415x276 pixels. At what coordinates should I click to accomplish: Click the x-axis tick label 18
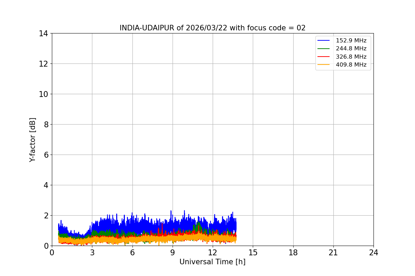(x=293, y=253)
